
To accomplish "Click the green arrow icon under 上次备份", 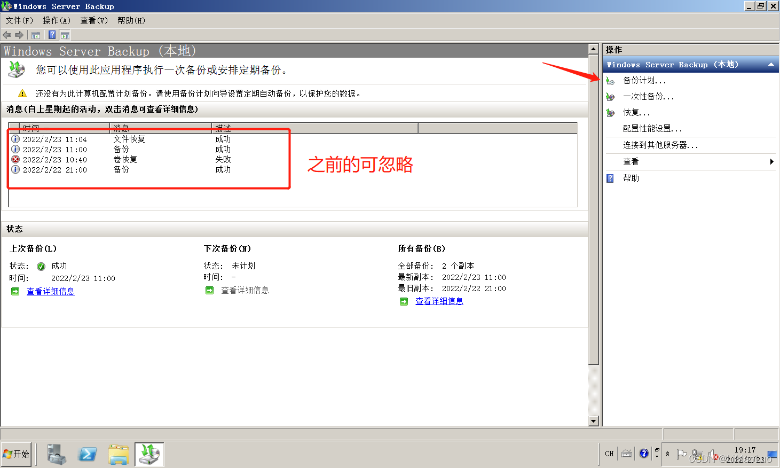I will pyautogui.click(x=15, y=291).
